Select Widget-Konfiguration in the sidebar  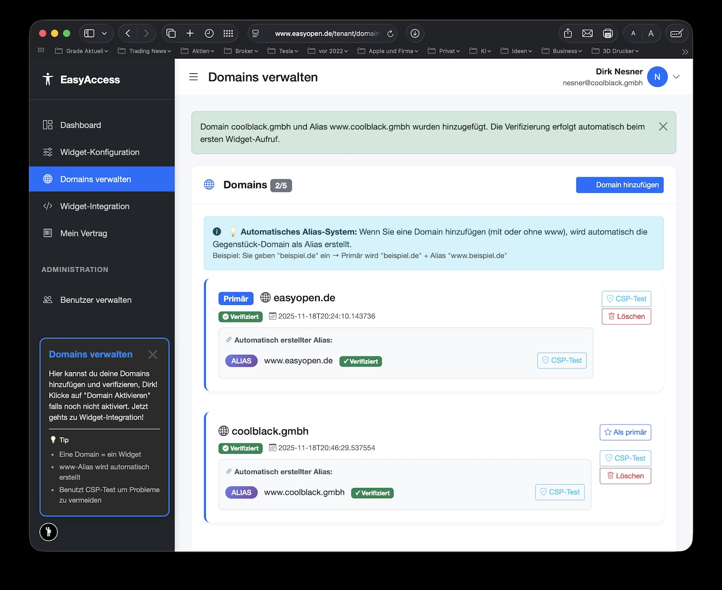99,152
